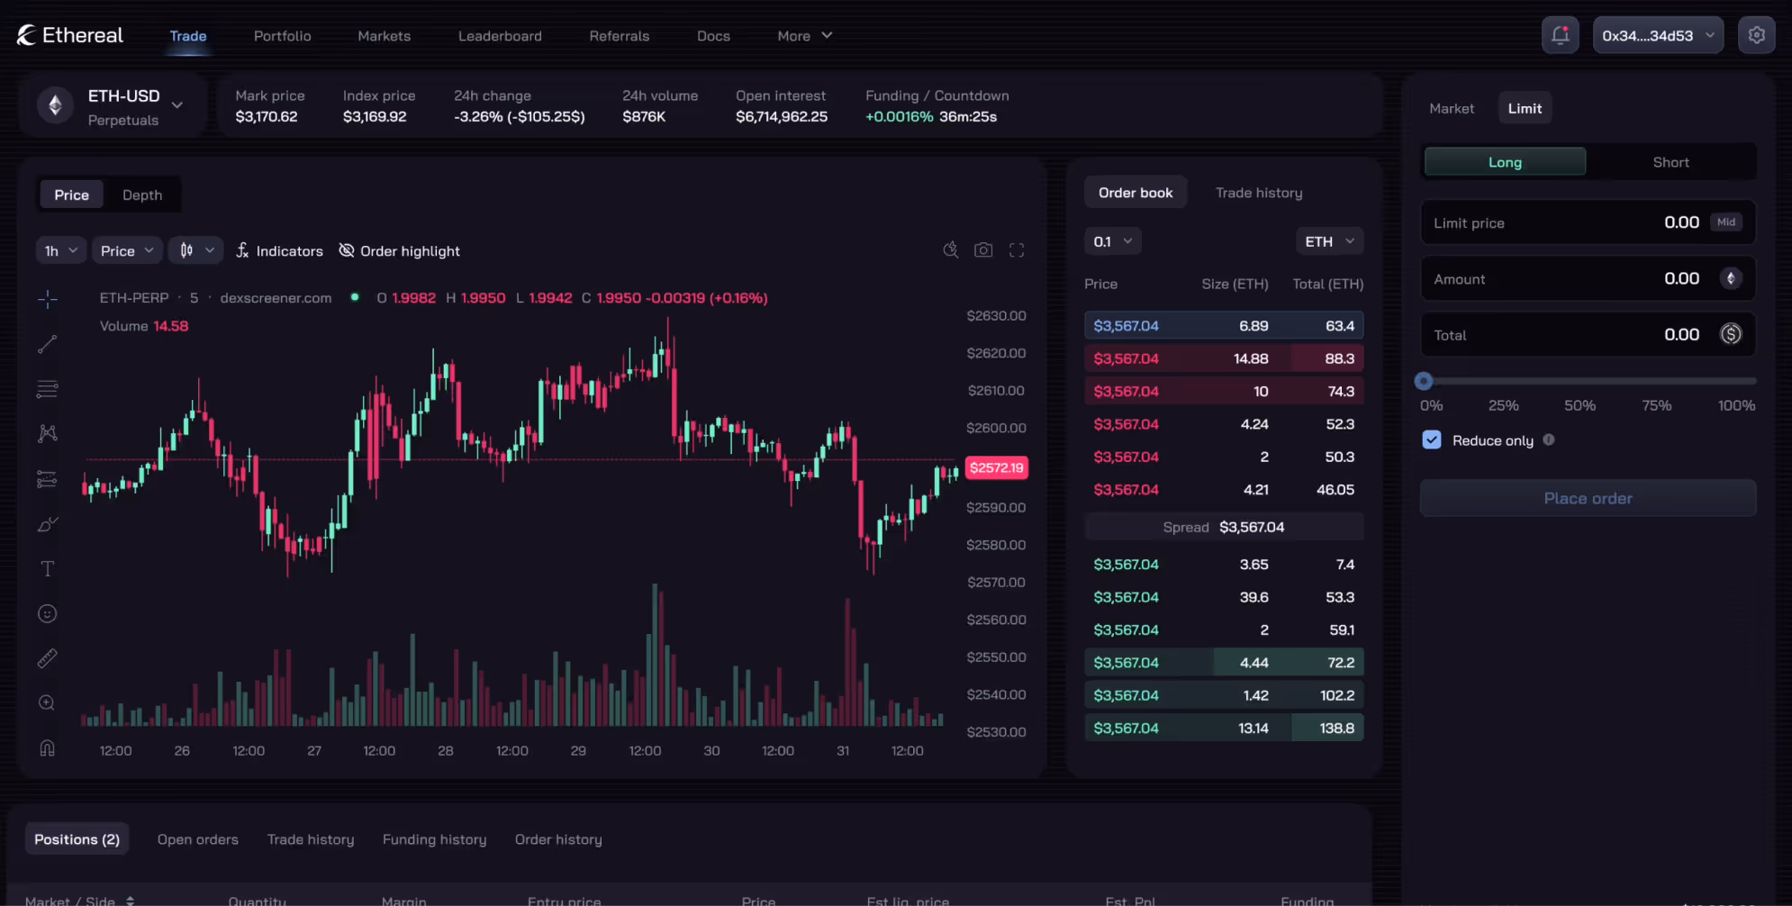Click the Amount input field
Viewport: 1792px width, 906px height.
coord(1588,278)
